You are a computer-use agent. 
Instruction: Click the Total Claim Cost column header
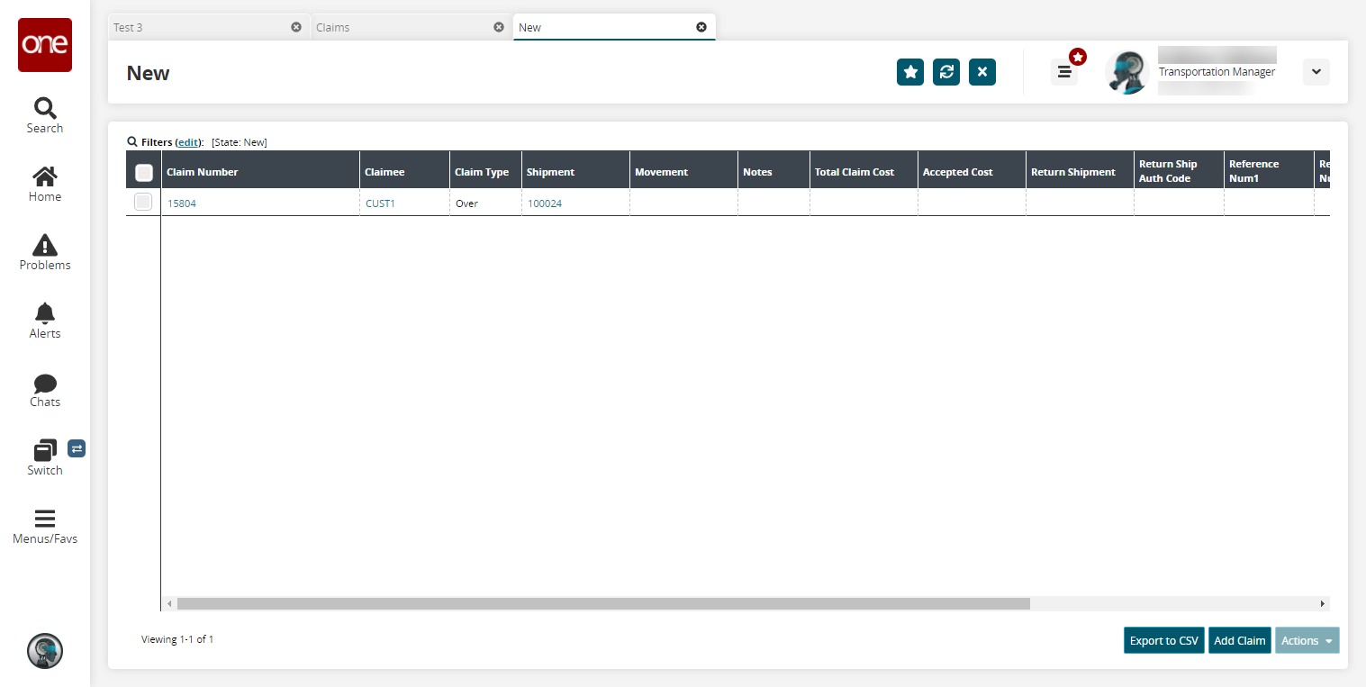pyautogui.click(x=864, y=171)
